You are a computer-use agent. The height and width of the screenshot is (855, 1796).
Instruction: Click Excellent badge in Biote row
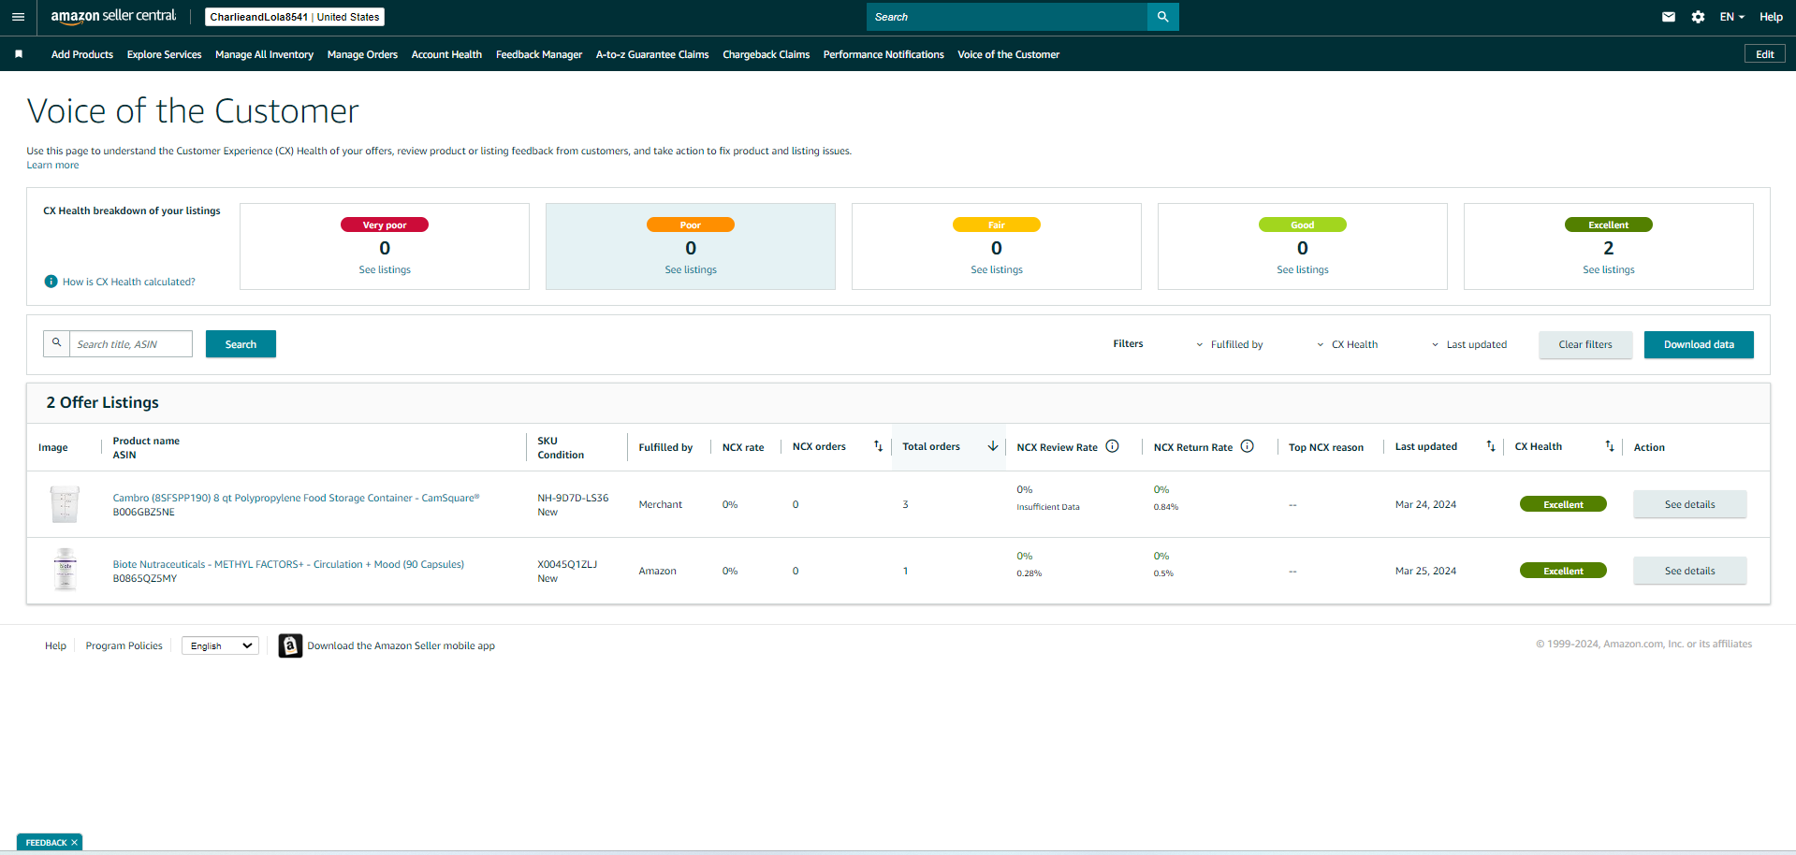point(1563,571)
